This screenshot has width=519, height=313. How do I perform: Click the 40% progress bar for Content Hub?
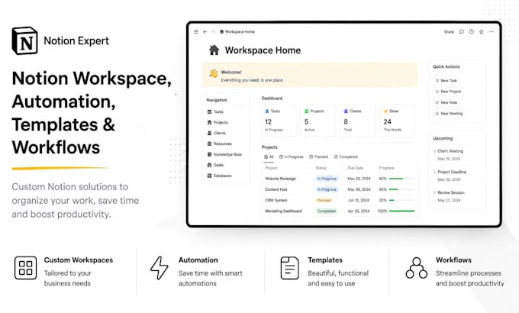click(x=401, y=189)
